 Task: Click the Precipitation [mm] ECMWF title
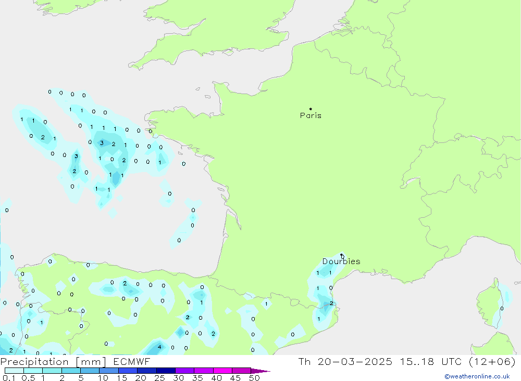[x=75, y=361]
